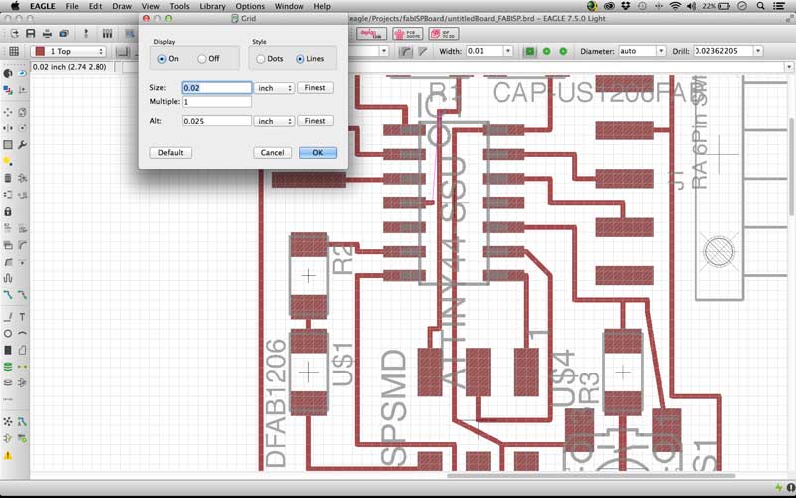
Task: Open the Edit menu
Action: [x=96, y=6]
